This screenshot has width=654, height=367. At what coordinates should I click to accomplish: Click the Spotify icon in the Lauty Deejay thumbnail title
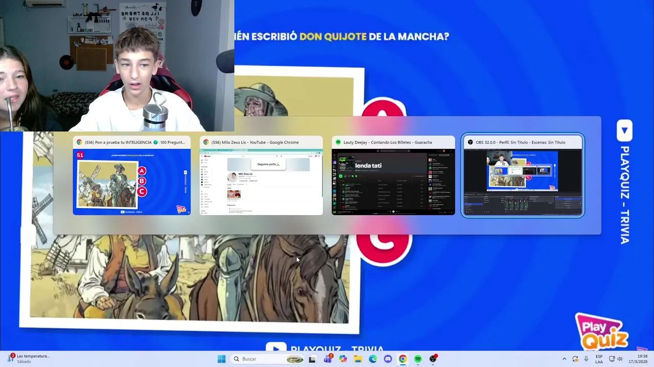(338, 142)
